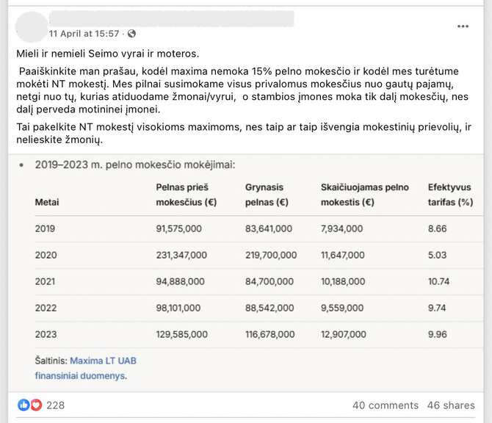Click the tax value 9,559,000
Screen dimensions: 492x423
342,308
